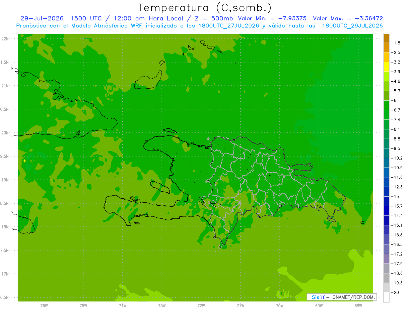Click the '75W' longitude label

pos(83,306)
